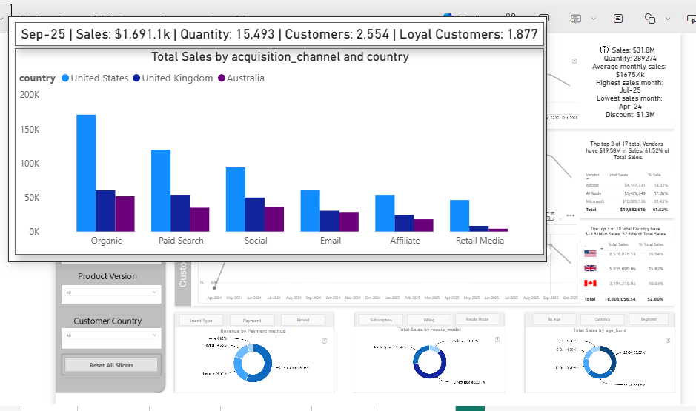Screen dimensions: 696x411
Task: Click the shapes icon in top toolbar
Action: pos(650,19)
